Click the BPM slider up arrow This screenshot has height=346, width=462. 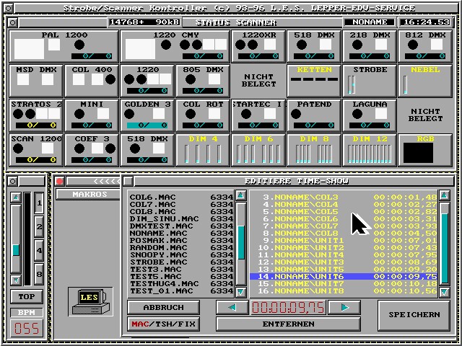coord(16,198)
